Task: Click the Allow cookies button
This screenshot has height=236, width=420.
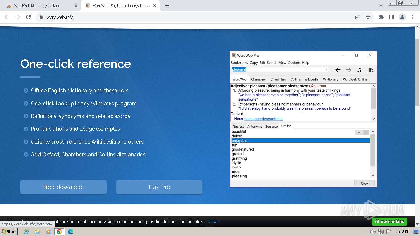Action: [389, 221]
